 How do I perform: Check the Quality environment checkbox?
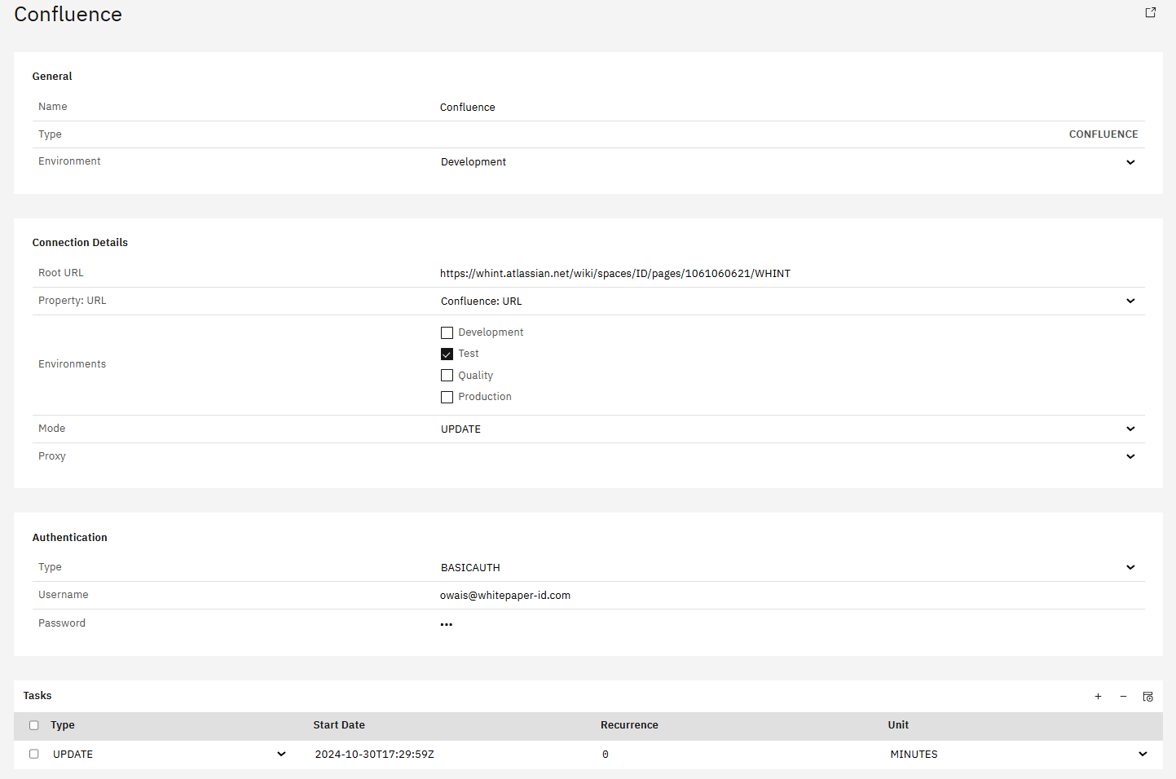(x=447, y=376)
